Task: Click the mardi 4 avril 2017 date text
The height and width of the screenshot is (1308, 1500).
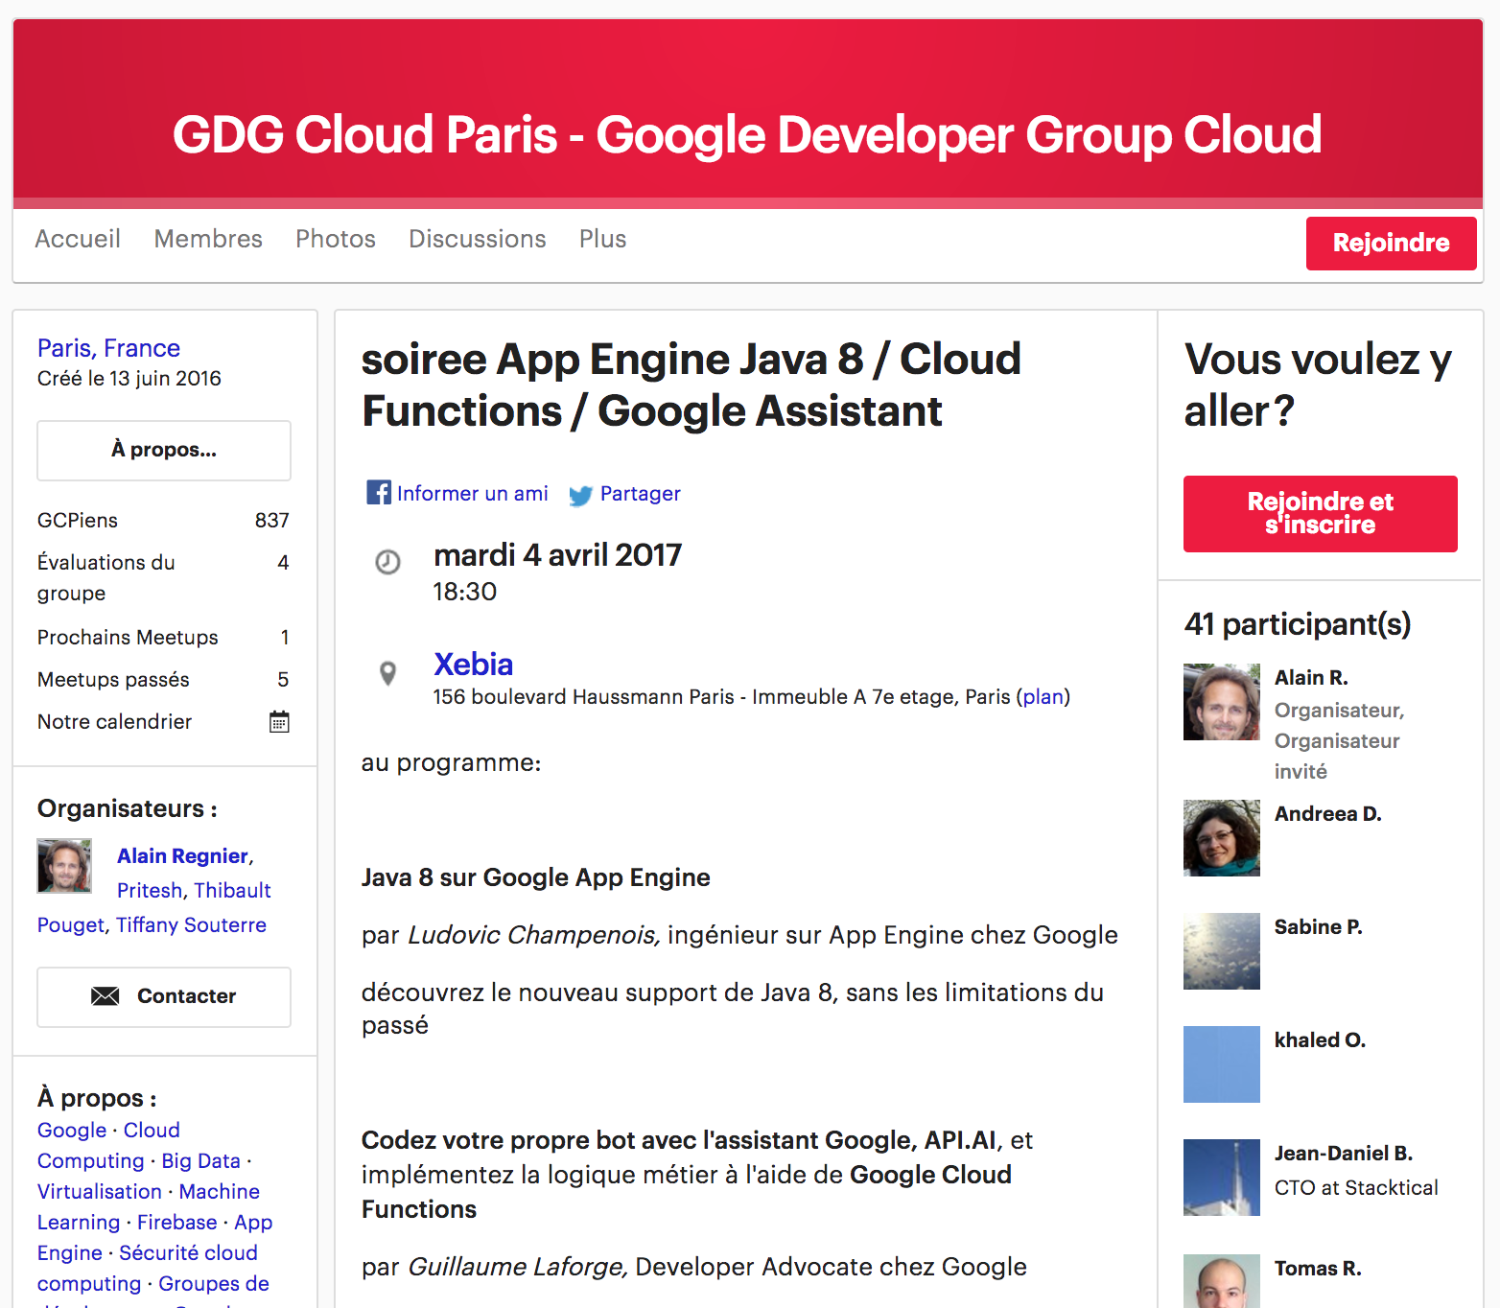Action: pos(557,555)
